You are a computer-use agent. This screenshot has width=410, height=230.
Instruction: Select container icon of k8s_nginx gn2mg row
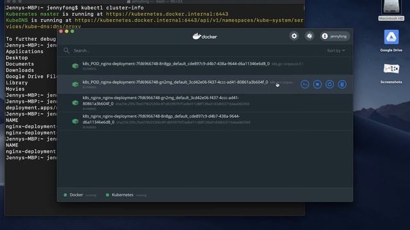pos(76,103)
